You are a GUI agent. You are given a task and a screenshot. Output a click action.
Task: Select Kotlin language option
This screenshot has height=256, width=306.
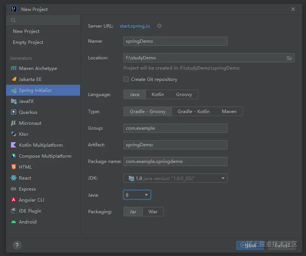tap(158, 95)
